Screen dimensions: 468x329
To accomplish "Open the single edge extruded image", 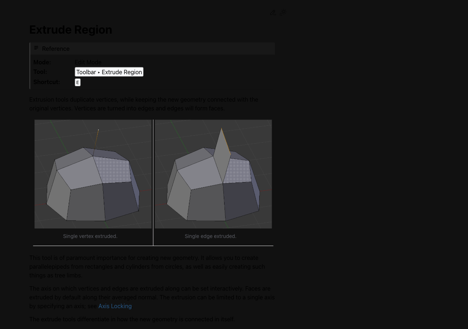I will (x=213, y=174).
